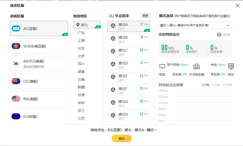
Task: Click the US flag icon for NA
Action: tap(16, 99)
